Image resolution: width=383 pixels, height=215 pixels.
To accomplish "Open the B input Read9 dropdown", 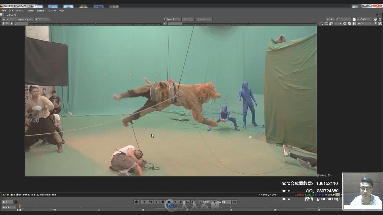I will 205,19.
